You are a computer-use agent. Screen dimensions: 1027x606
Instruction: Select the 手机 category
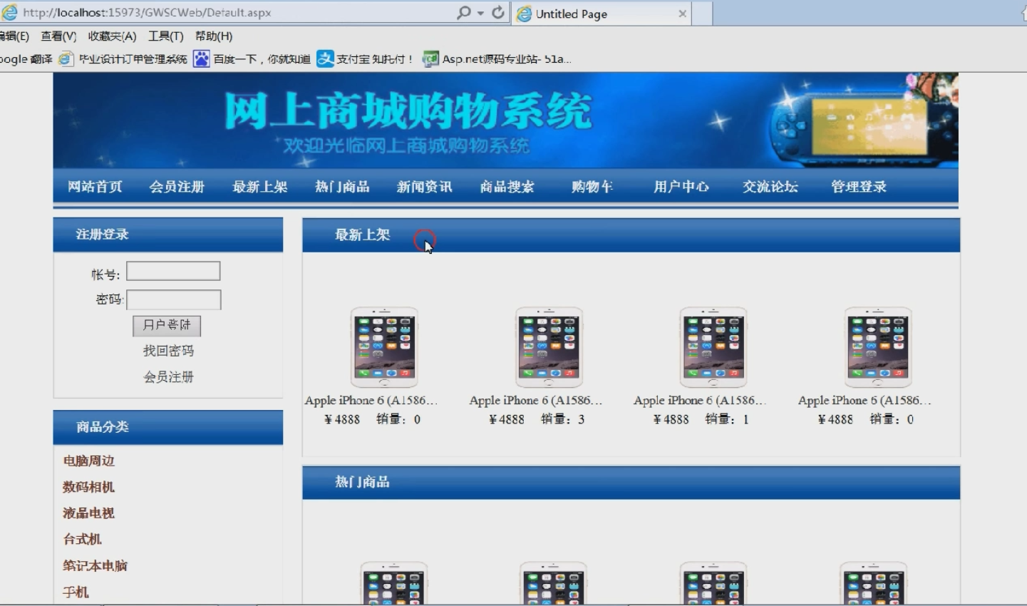76,592
